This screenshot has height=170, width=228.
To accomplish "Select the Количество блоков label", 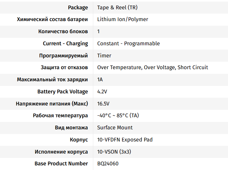I will point(63,31).
